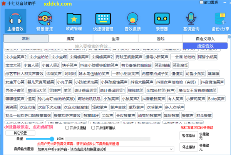Screen dimensions: 231x155
Task: Open the 备份/分享 icon
Action: click(220, 20)
